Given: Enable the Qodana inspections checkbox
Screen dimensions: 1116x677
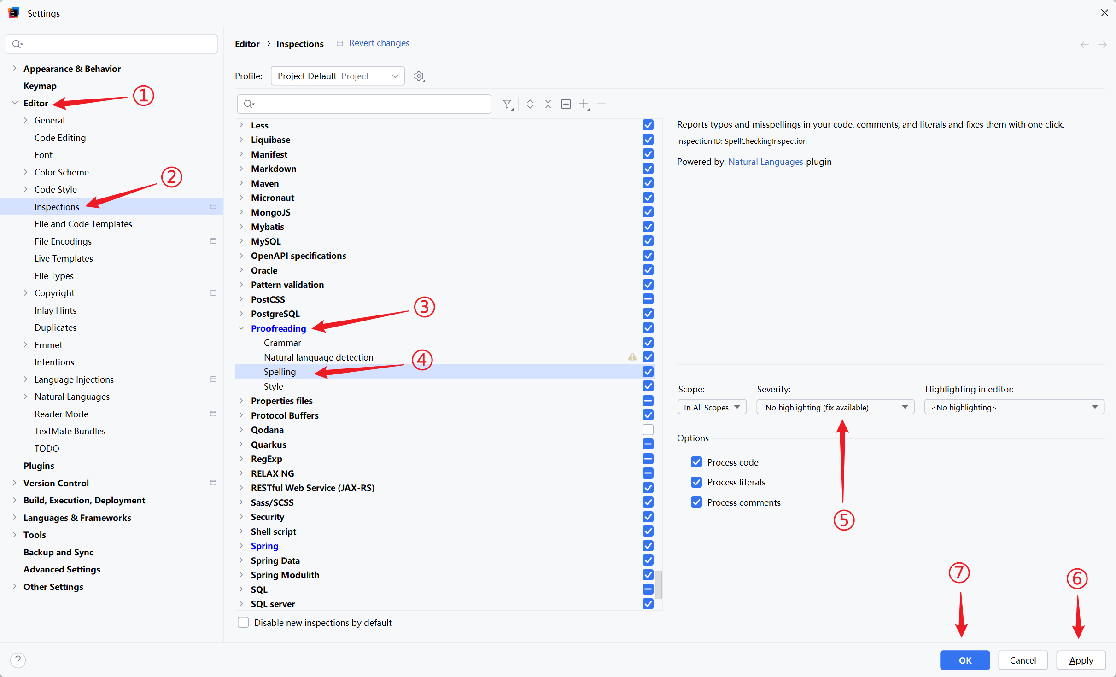Looking at the screenshot, I should pyautogui.click(x=648, y=430).
